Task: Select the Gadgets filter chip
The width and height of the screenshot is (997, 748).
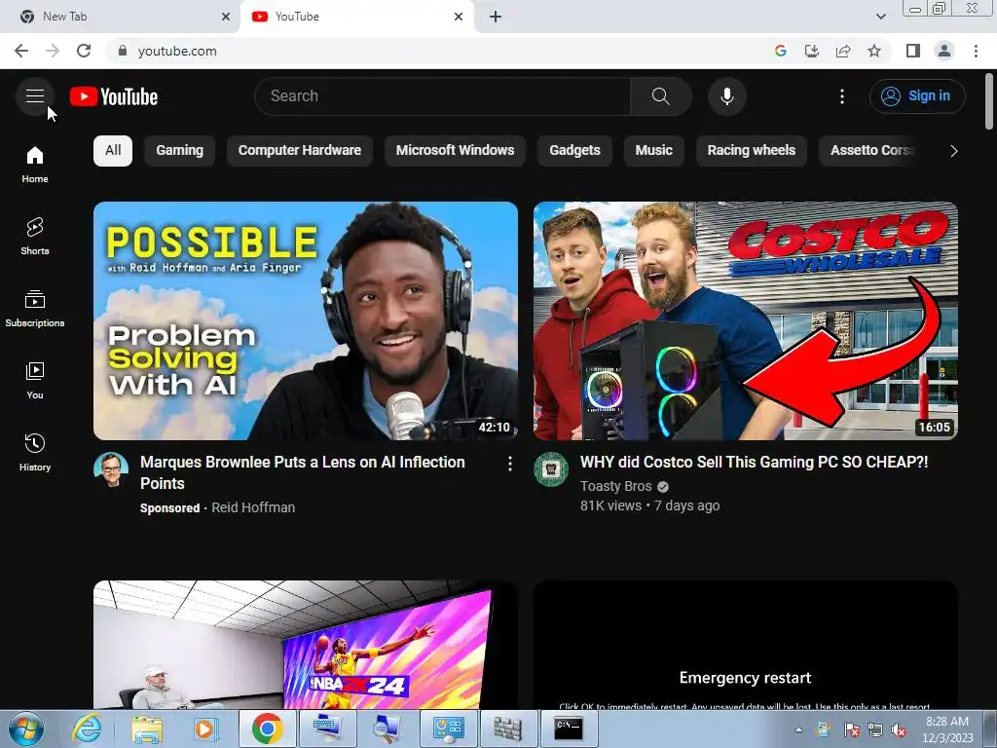Action: (574, 151)
